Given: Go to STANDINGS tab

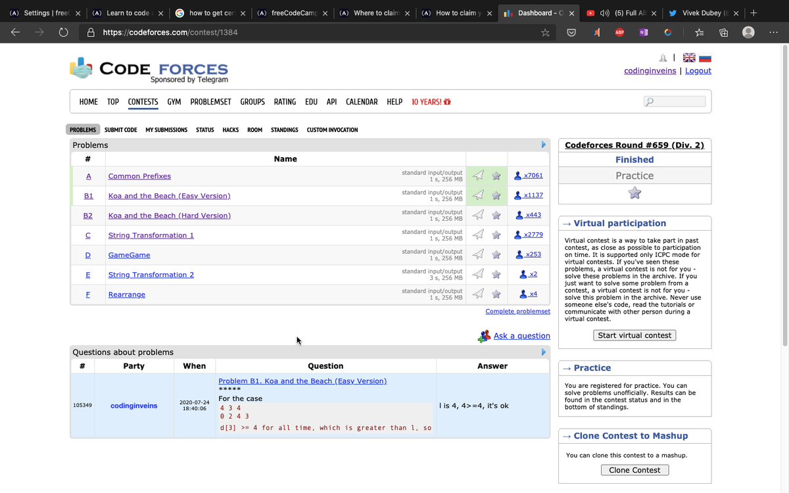Looking at the screenshot, I should [x=285, y=129].
